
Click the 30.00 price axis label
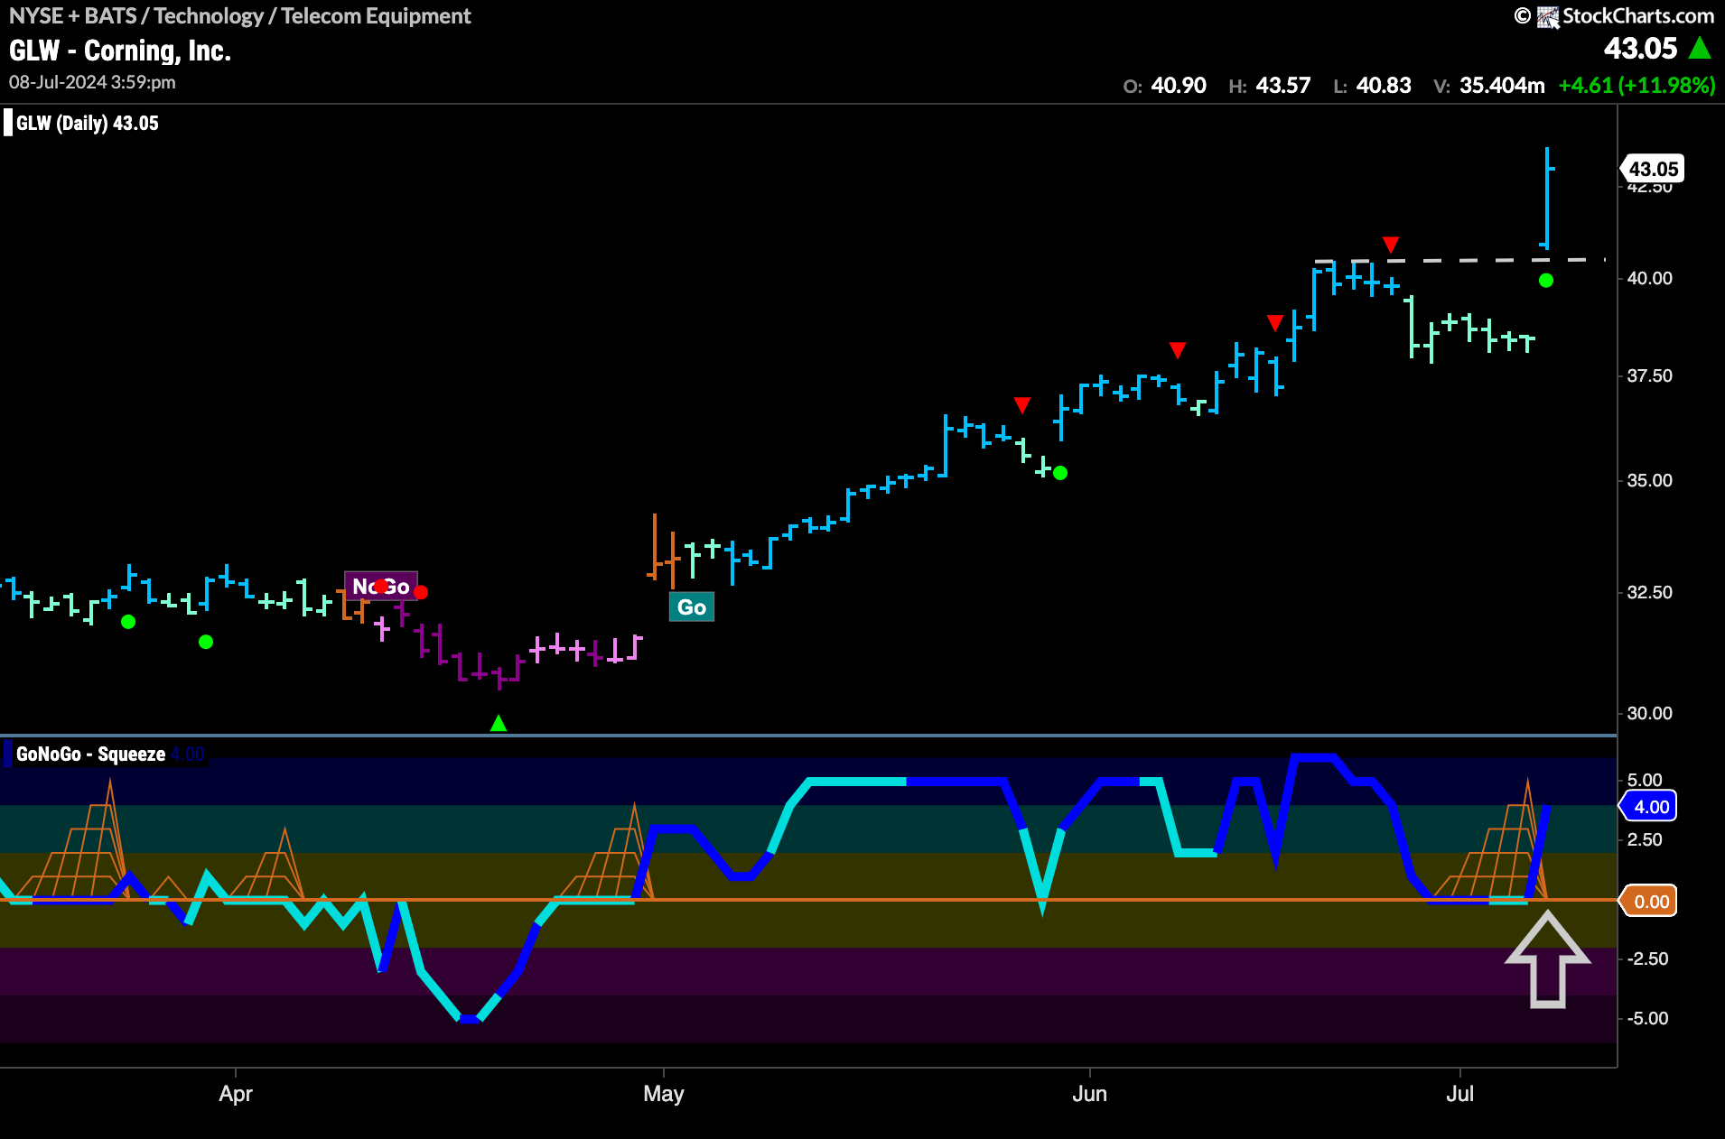tap(1649, 713)
